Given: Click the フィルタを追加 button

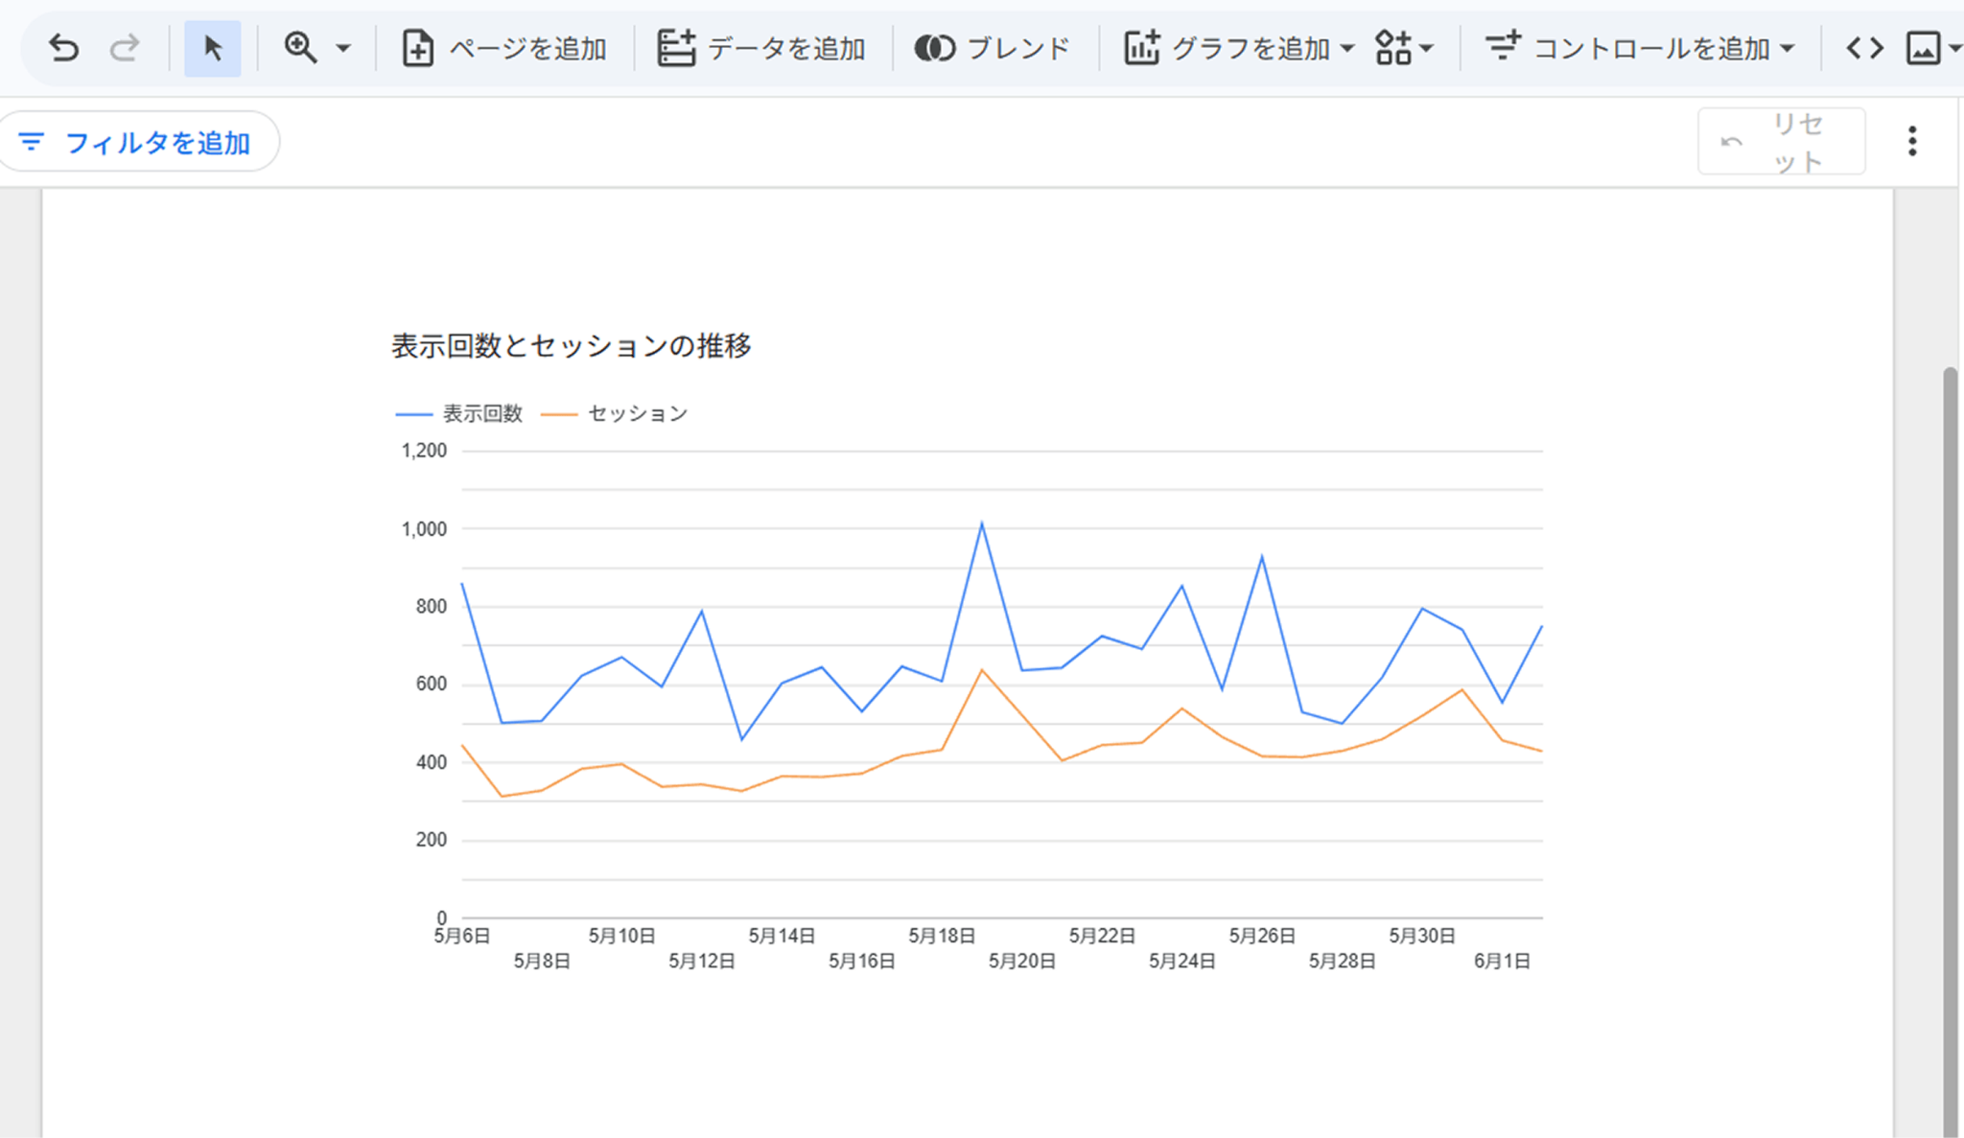Looking at the screenshot, I should 139,142.
